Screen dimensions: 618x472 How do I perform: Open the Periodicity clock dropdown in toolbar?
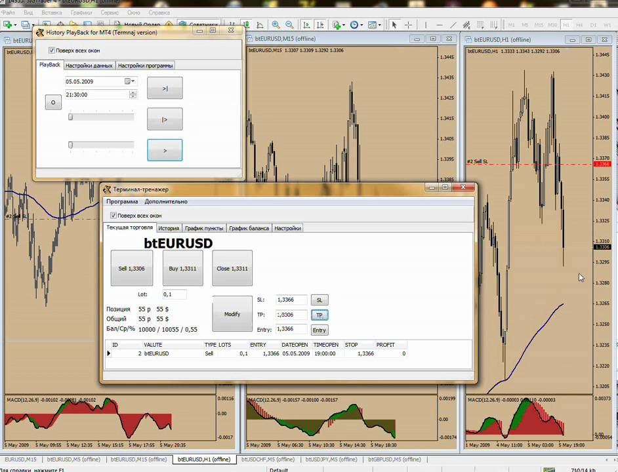tap(356, 25)
